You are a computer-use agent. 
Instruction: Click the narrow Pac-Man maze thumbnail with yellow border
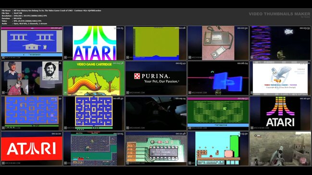94,114
